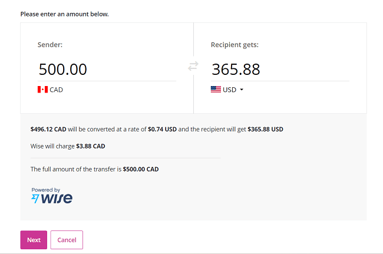Click the Canadian flag icon
383x254 pixels.
[x=42, y=90]
